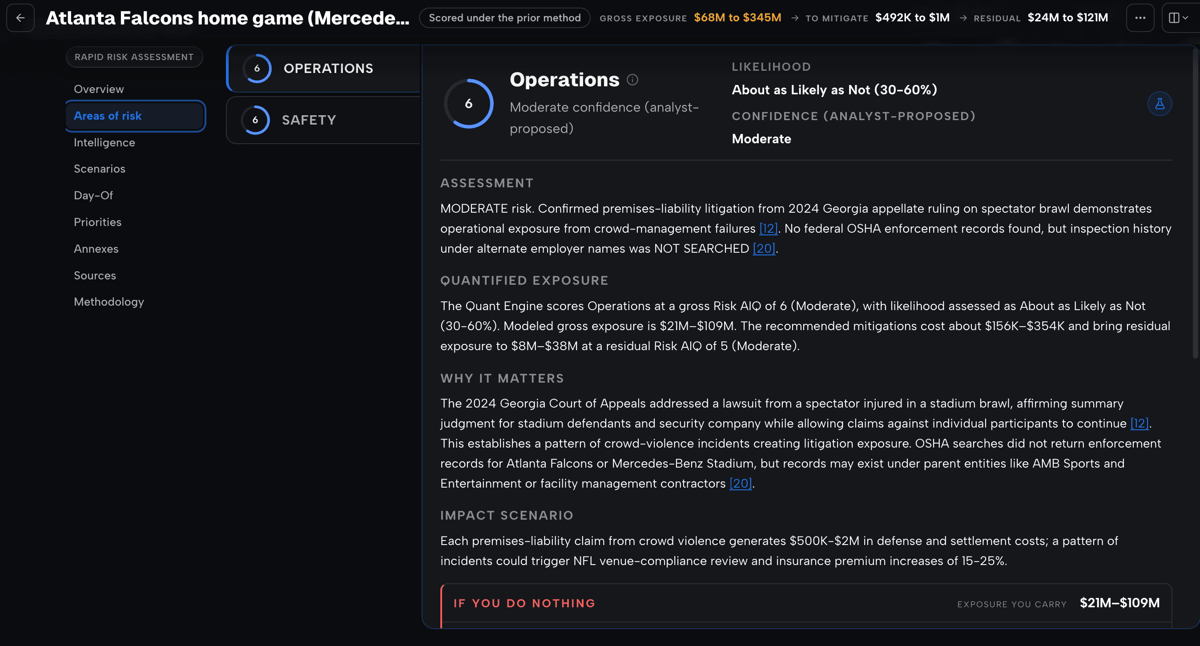Viewport: 1200px width, 646px height.
Task: Go to Scenarios section
Action: tap(99, 169)
